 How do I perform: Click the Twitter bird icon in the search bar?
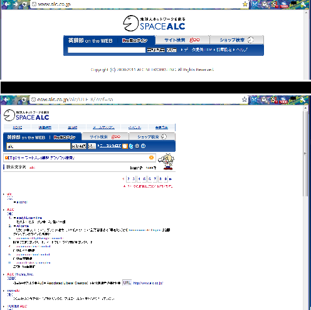coord(131,146)
